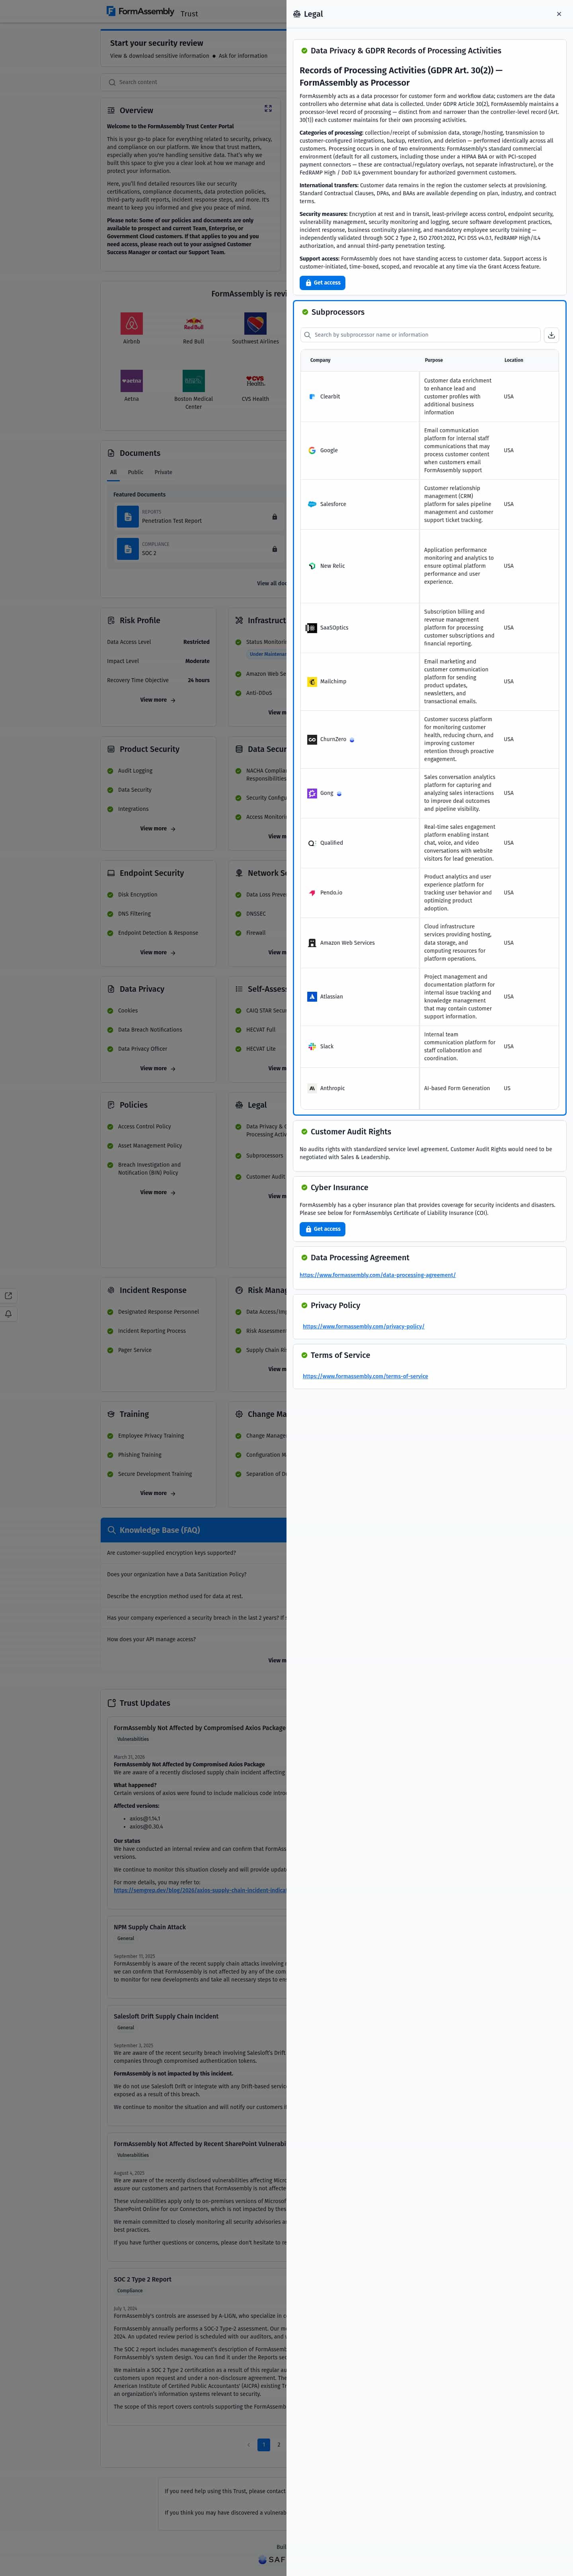Click the Slack logo
573x2576 pixels.
pyautogui.click(x=312, y=1047)
